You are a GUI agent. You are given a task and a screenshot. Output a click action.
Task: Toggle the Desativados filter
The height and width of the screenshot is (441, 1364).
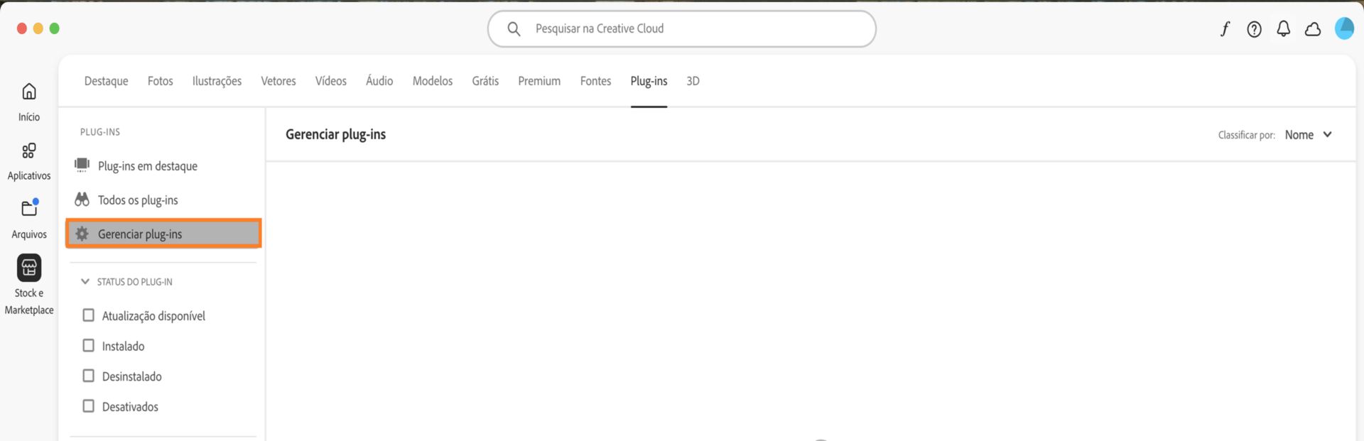pyautogui.click(x=88, y=405)
